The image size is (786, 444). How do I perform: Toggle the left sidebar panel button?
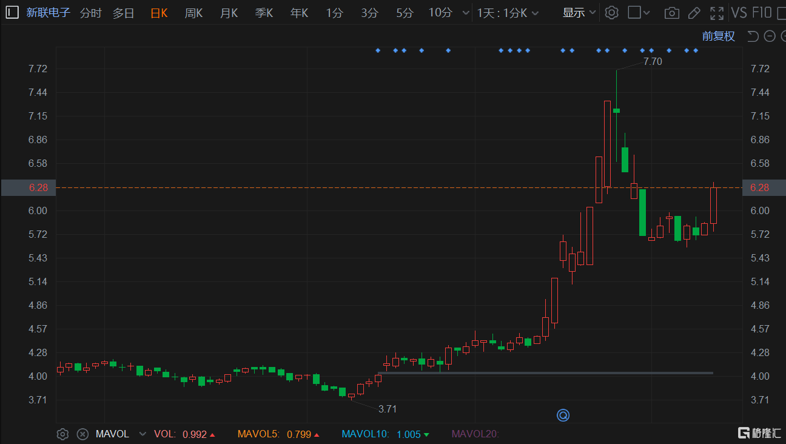pos(12,13)
